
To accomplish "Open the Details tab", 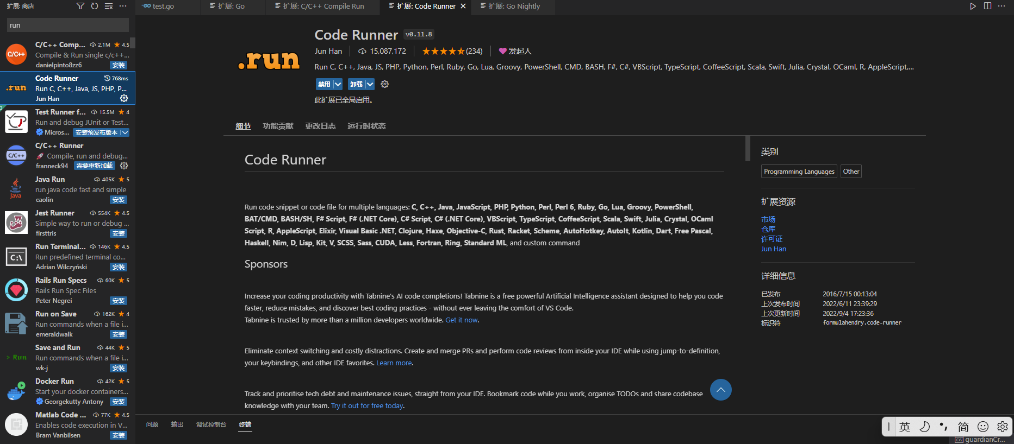I will coord(243,126).
